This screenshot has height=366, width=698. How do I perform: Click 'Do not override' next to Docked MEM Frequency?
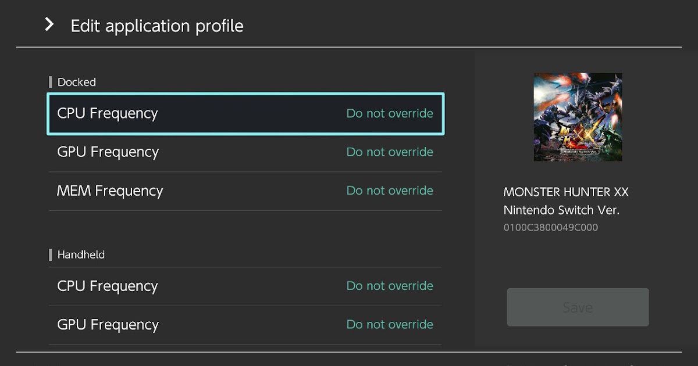point(390,191)
